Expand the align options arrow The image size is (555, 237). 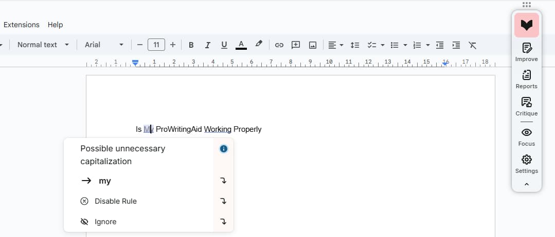coord(341,45)
